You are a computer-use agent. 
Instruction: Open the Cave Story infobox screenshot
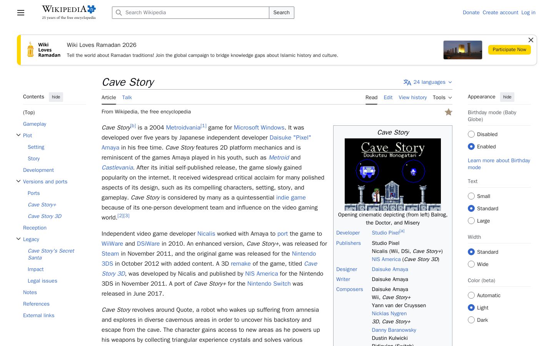tap(393, 174)
